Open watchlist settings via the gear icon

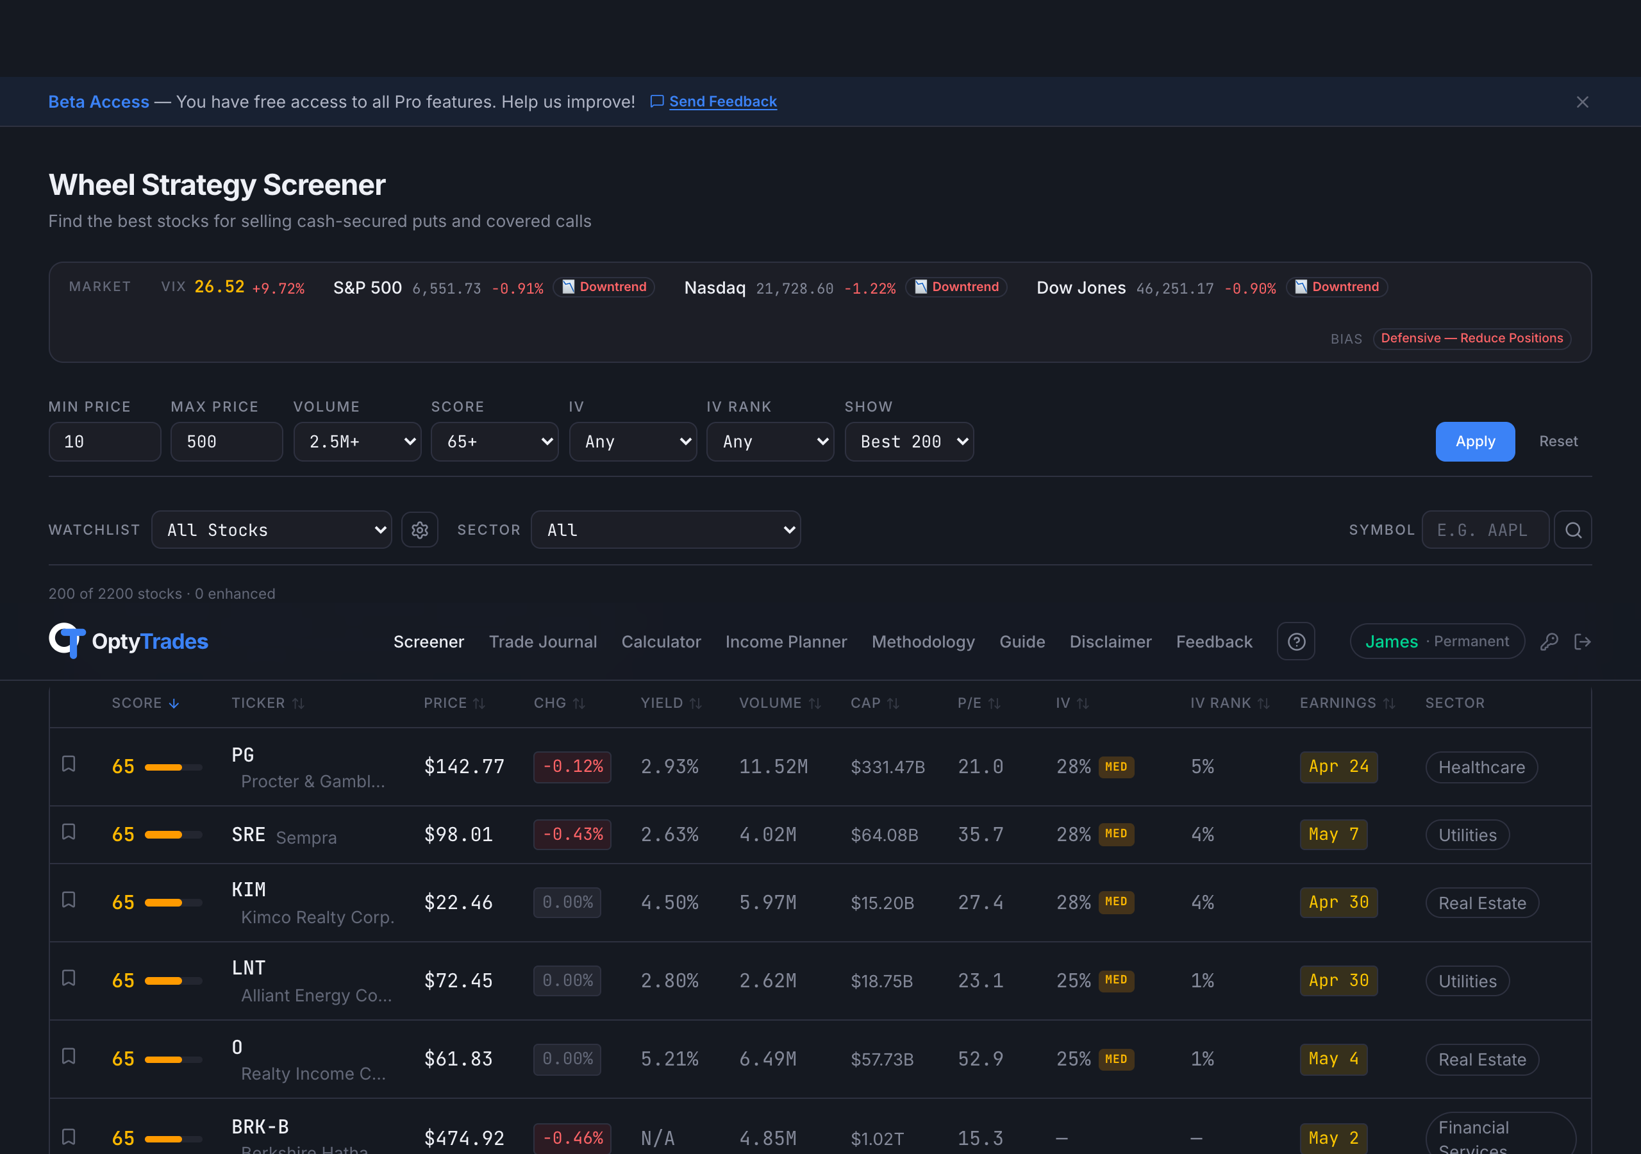click(x=419, y=529)
